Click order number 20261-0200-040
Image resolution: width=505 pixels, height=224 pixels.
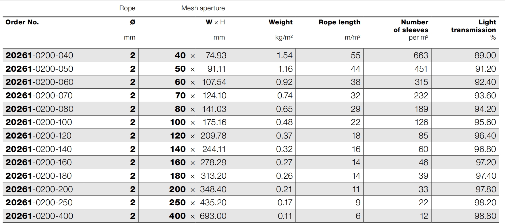(39, 55)
